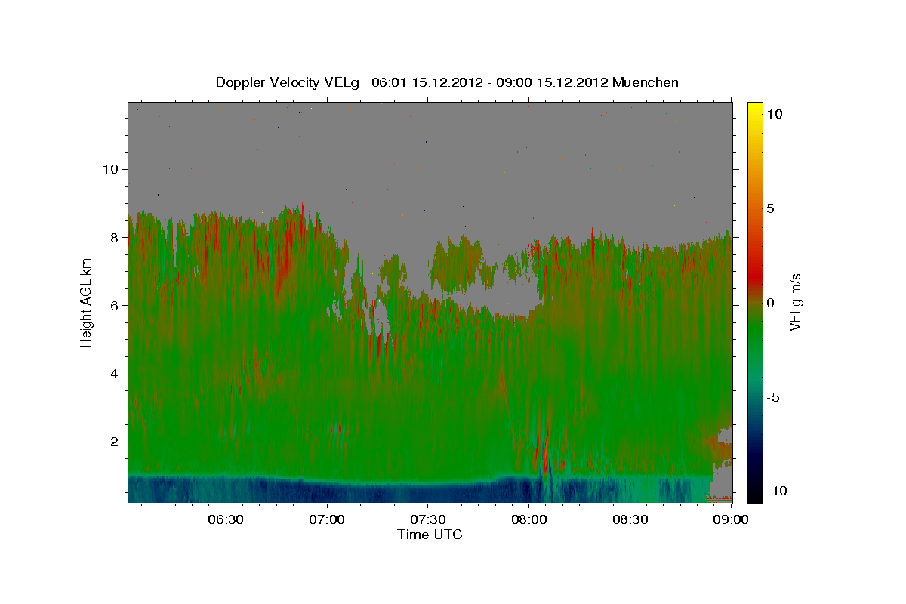Click the height axis label 8
Screen dimensions: 906x604
pos(116,237)
